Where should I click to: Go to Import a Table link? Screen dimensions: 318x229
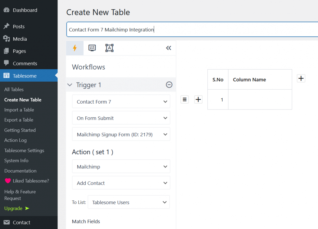(x=19, y=110)
